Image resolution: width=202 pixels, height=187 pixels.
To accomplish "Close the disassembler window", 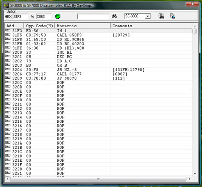I will point(192,4).
